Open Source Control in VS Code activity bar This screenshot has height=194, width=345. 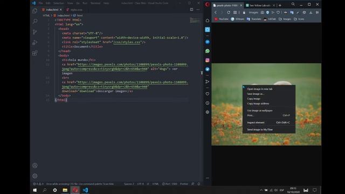34,32
